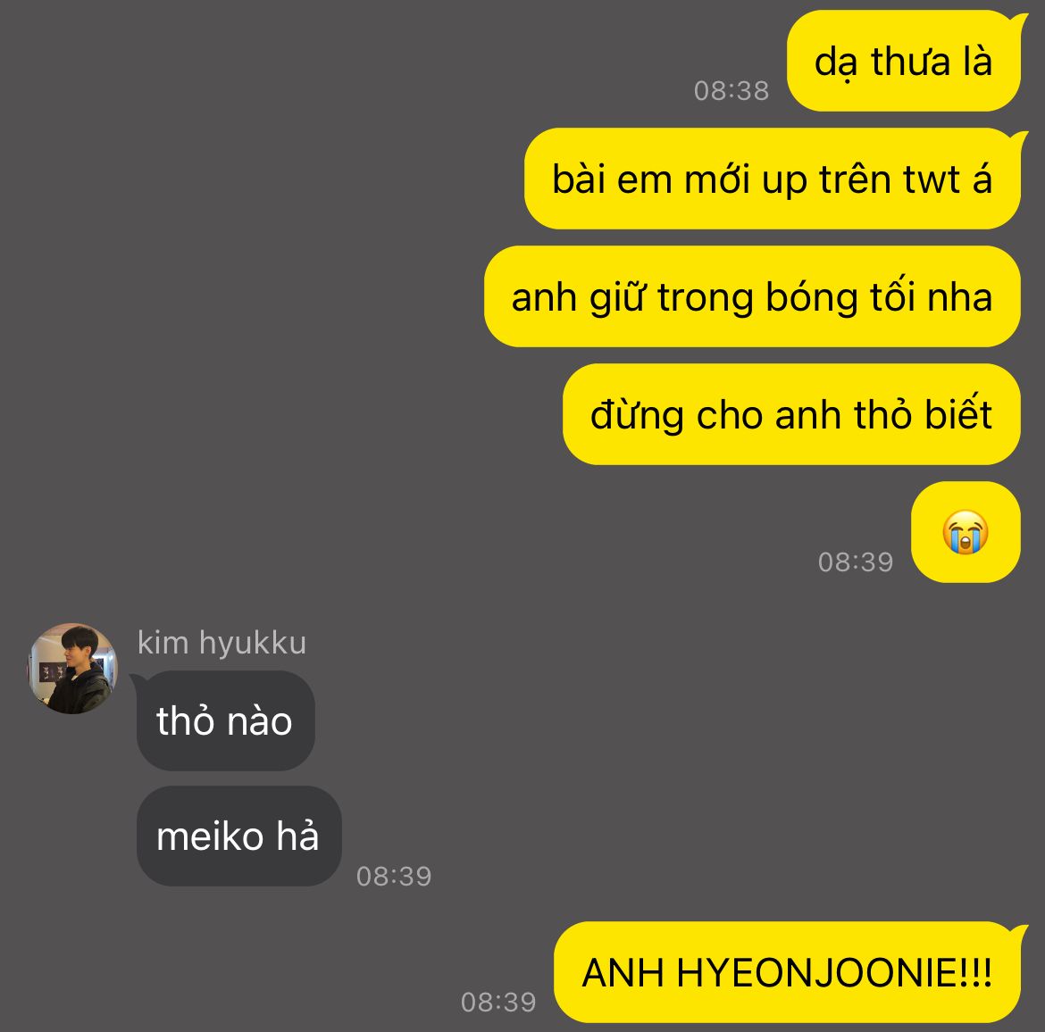Tap the 'đừng cho anh thỏ biết' message
Viewport: 1045px width, 1032px height.
(x=791, y=413)
